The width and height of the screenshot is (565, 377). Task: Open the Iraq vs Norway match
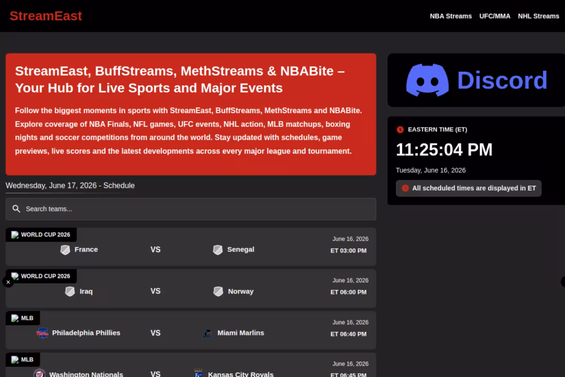point(191,288)
